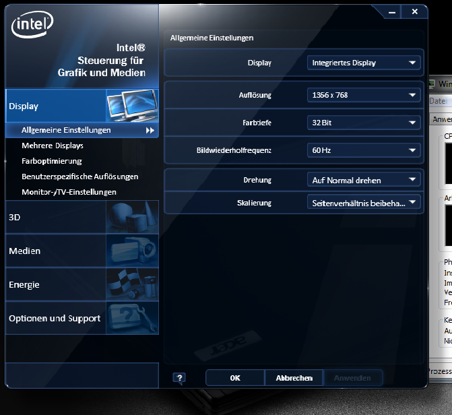Click the 3D shapes icon
The width and height of the screenshot is (452, 415).
pos(133,217)
